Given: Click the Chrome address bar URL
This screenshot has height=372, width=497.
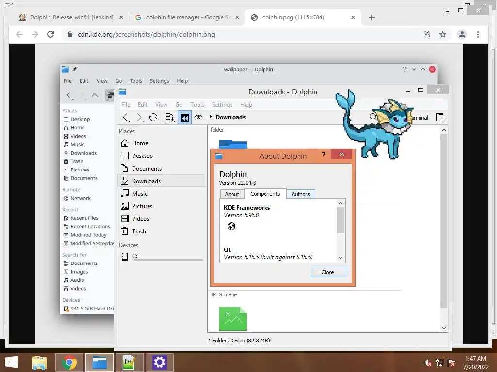Looking at the screenshot, I should coord(146,34).
